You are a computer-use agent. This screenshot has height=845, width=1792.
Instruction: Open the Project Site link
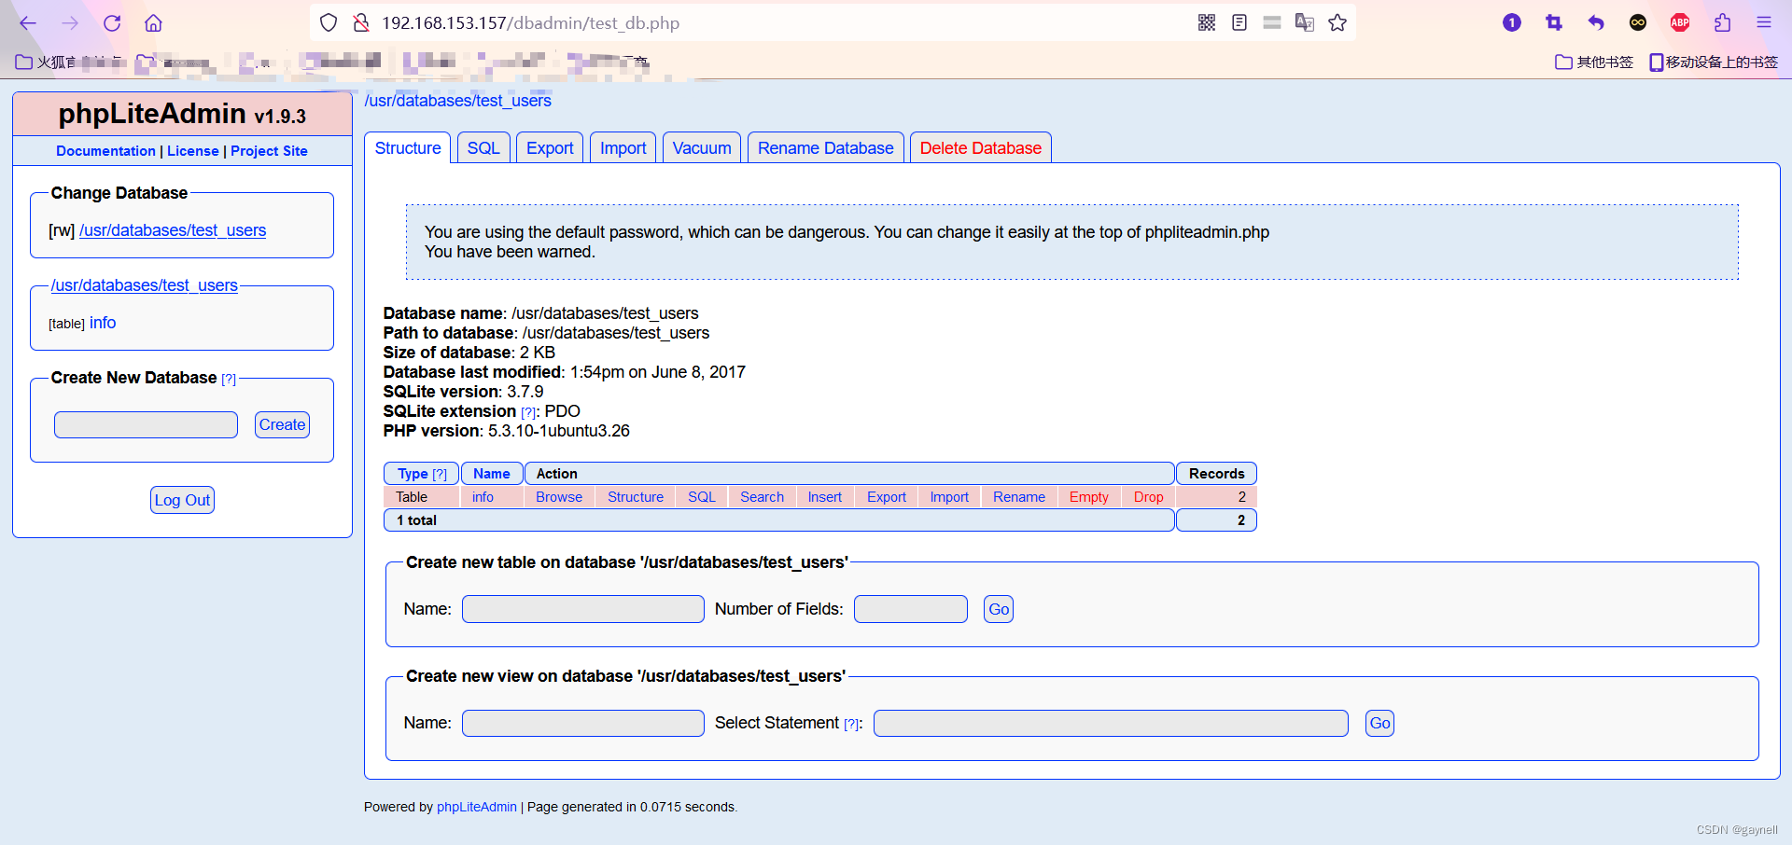click(269, 151)
